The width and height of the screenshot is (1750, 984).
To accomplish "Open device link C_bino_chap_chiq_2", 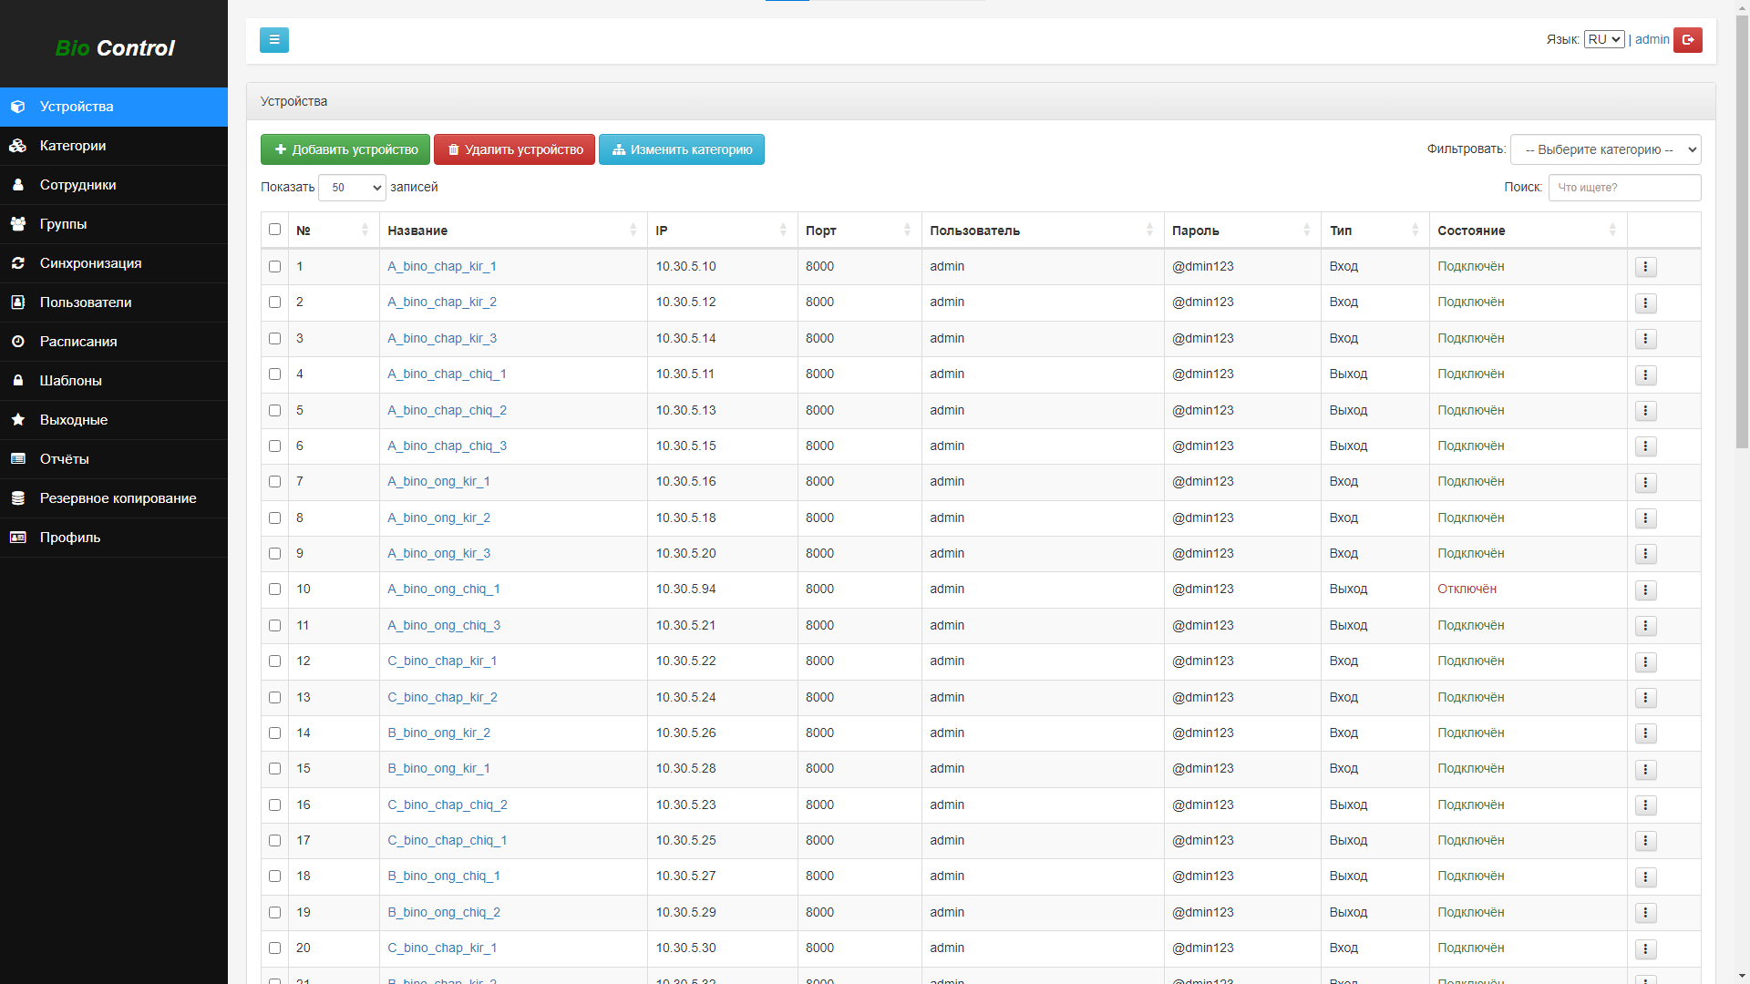I will tap(448, 805).
